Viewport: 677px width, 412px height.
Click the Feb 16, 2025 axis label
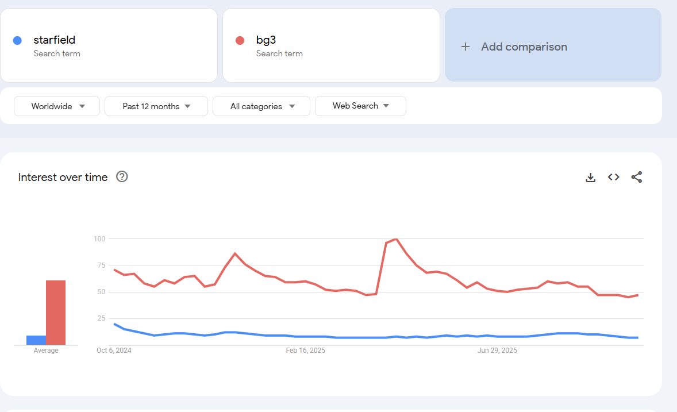click(x=305, y=351)
